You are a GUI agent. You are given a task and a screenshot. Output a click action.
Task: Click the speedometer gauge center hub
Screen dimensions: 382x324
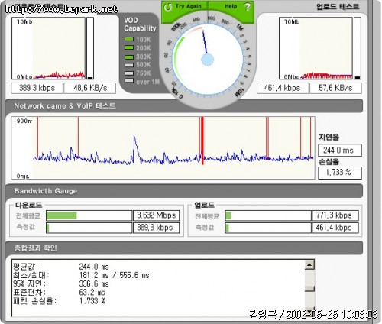[207, 60]
